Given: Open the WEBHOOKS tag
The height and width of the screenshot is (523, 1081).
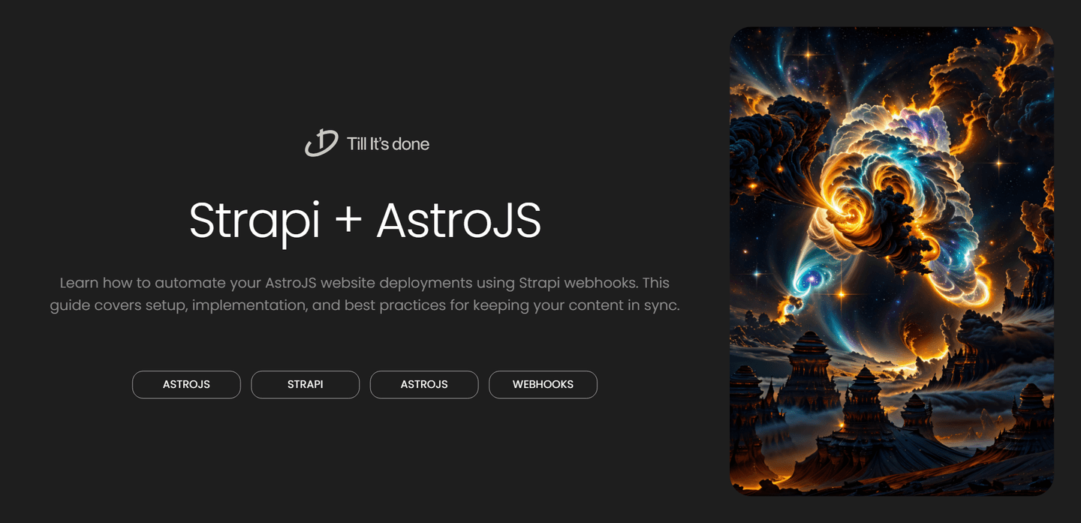Looking at the screenshot, I should point(543,384).
